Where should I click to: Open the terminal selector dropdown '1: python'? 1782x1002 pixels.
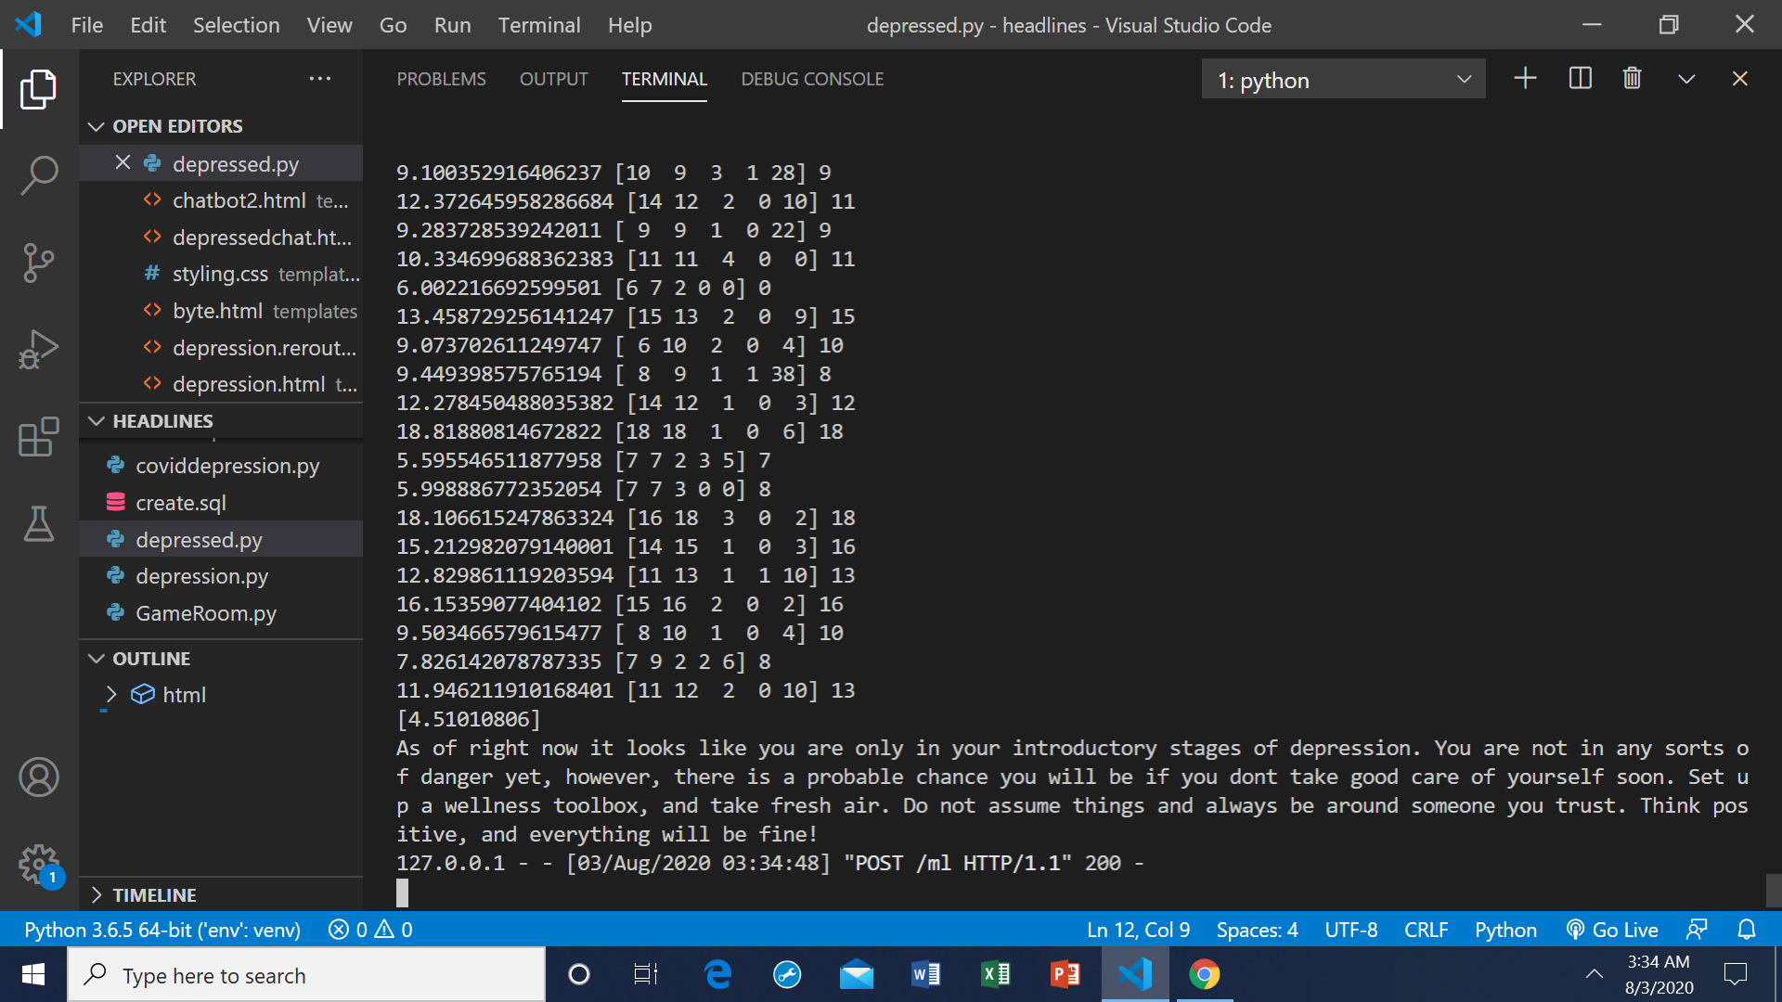[1343, 80]
